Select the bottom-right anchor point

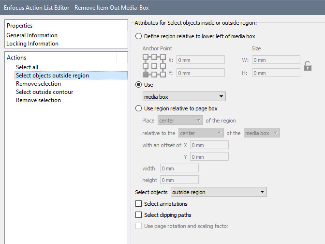(163, 74)
